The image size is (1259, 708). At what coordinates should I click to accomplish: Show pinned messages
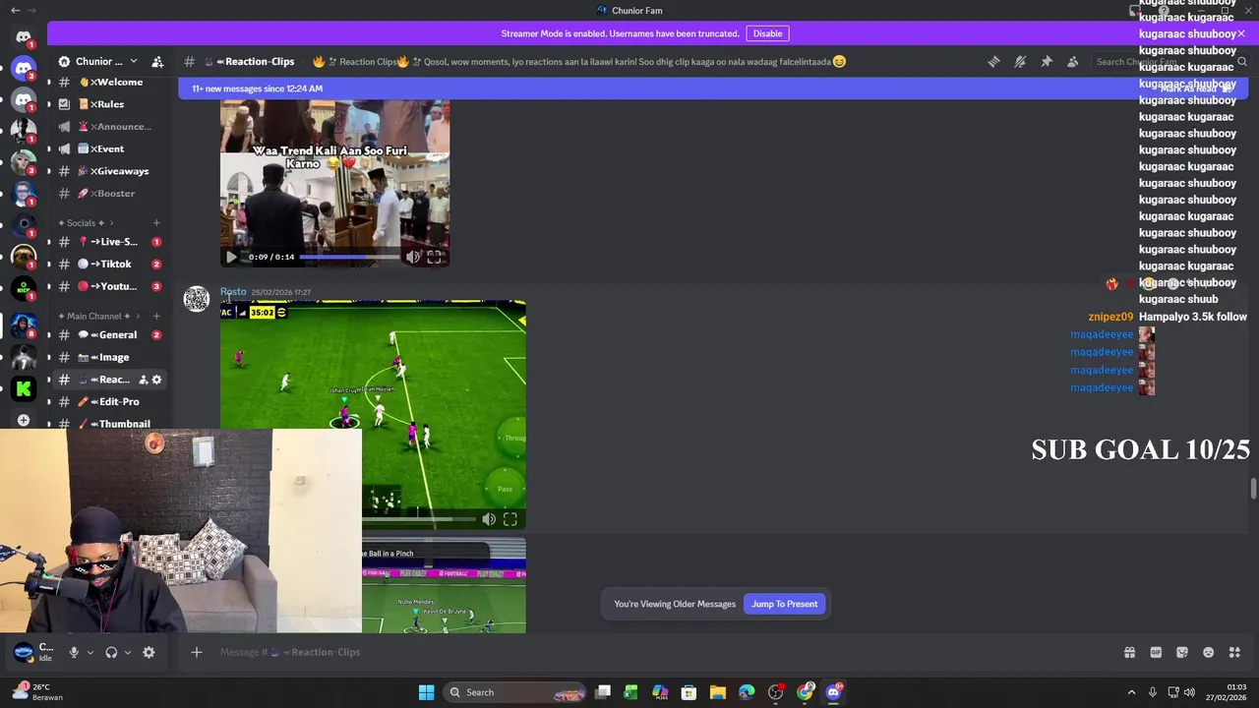click(1047, 61)
